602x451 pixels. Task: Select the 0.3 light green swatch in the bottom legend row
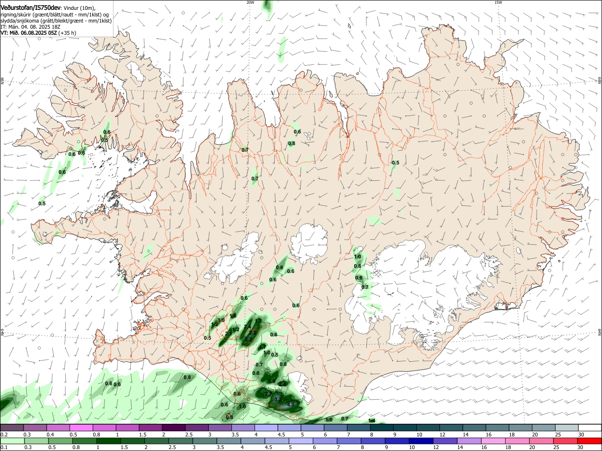pos(36,441)
